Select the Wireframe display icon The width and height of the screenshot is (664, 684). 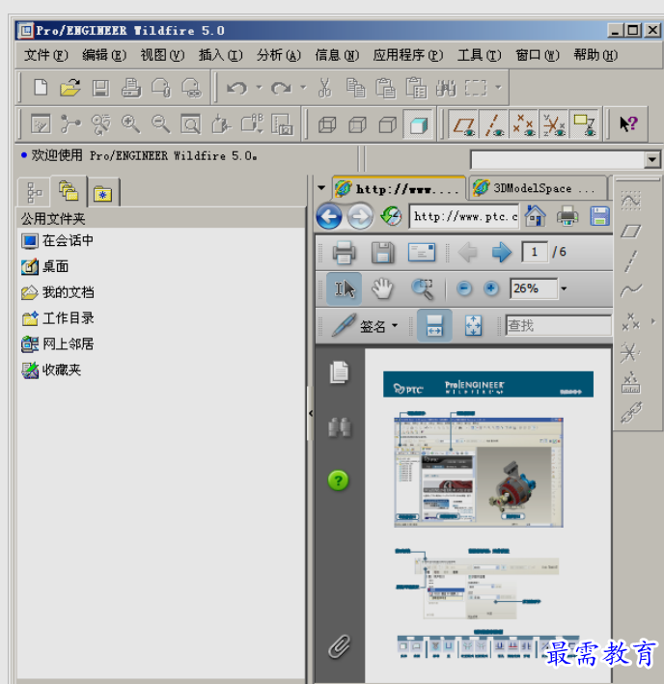pos(327,125)
